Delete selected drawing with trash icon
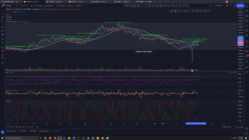Image resolution: width=249 pixels, height=140 pixels. (x=205, y=11)
